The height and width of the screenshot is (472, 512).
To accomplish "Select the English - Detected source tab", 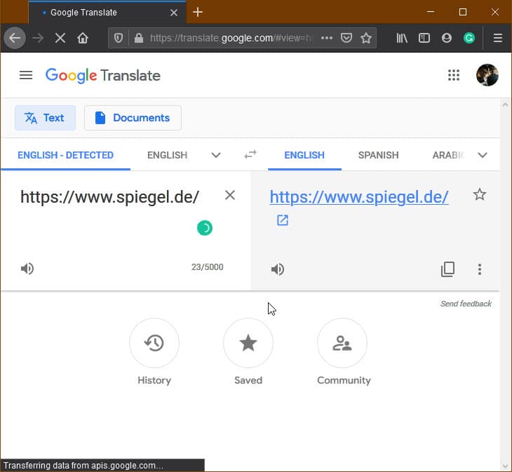I will coord(66,155).
